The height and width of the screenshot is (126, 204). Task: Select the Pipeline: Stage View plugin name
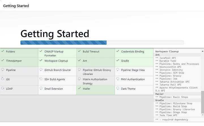point(133,70)
